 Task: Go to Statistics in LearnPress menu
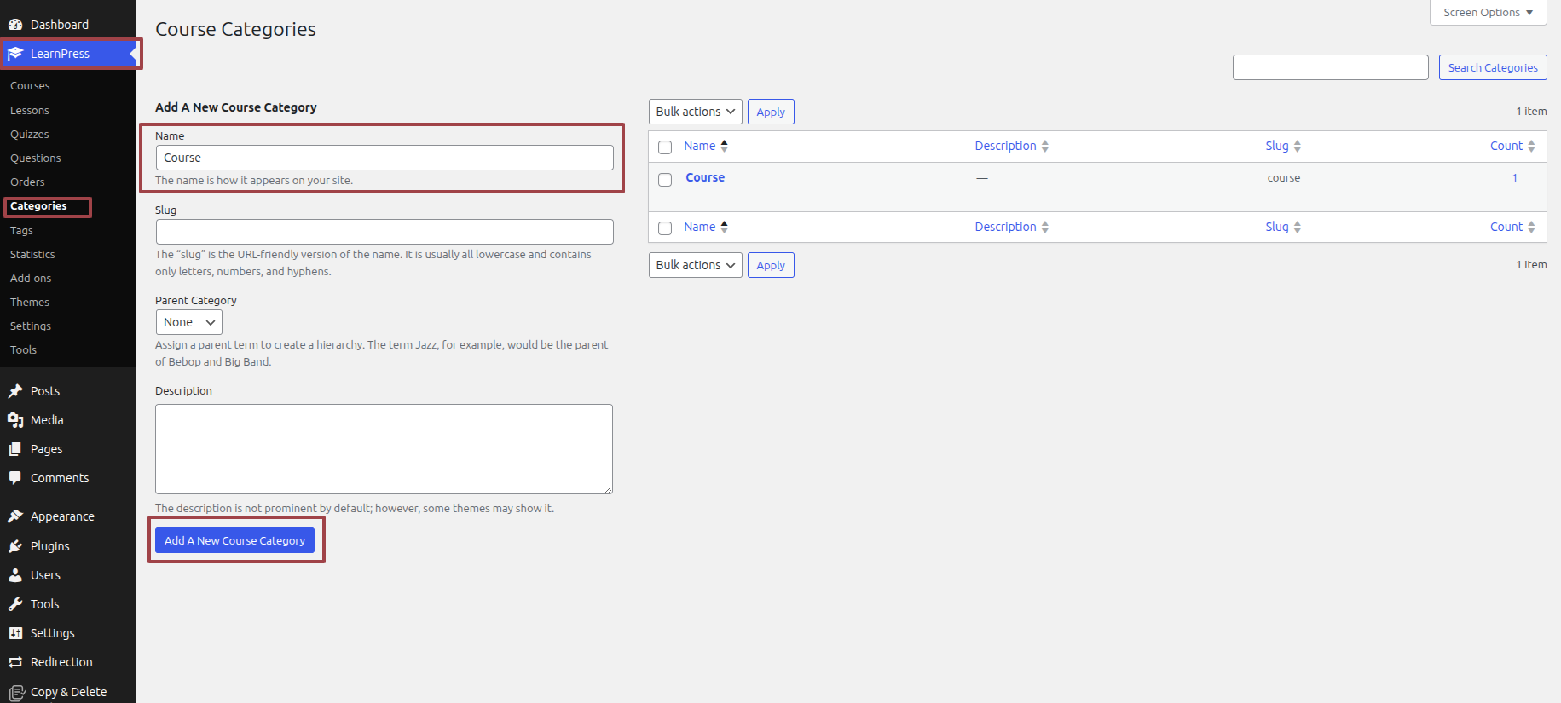click(32, 255)
